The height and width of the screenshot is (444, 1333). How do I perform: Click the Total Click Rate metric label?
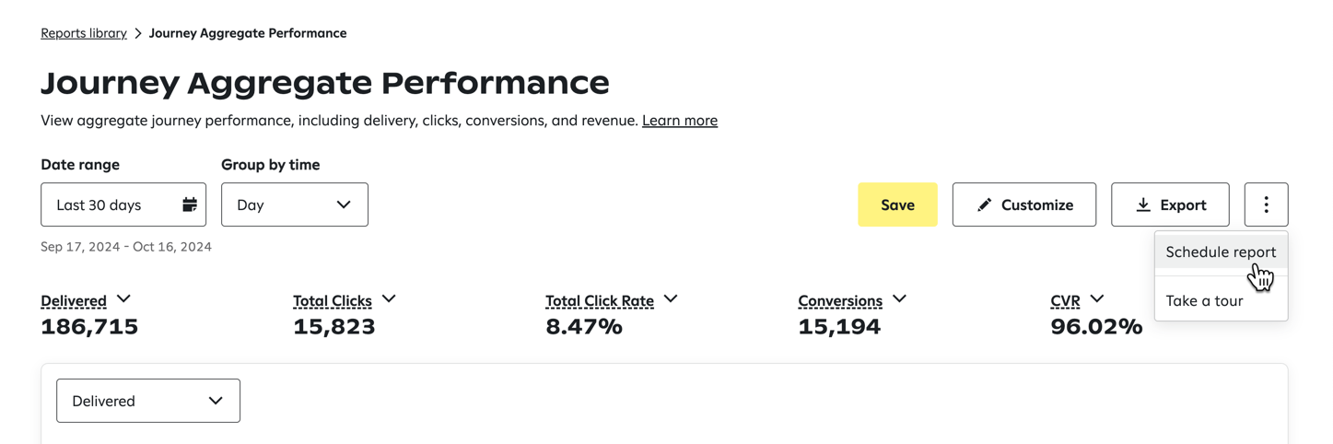point(600,301)
